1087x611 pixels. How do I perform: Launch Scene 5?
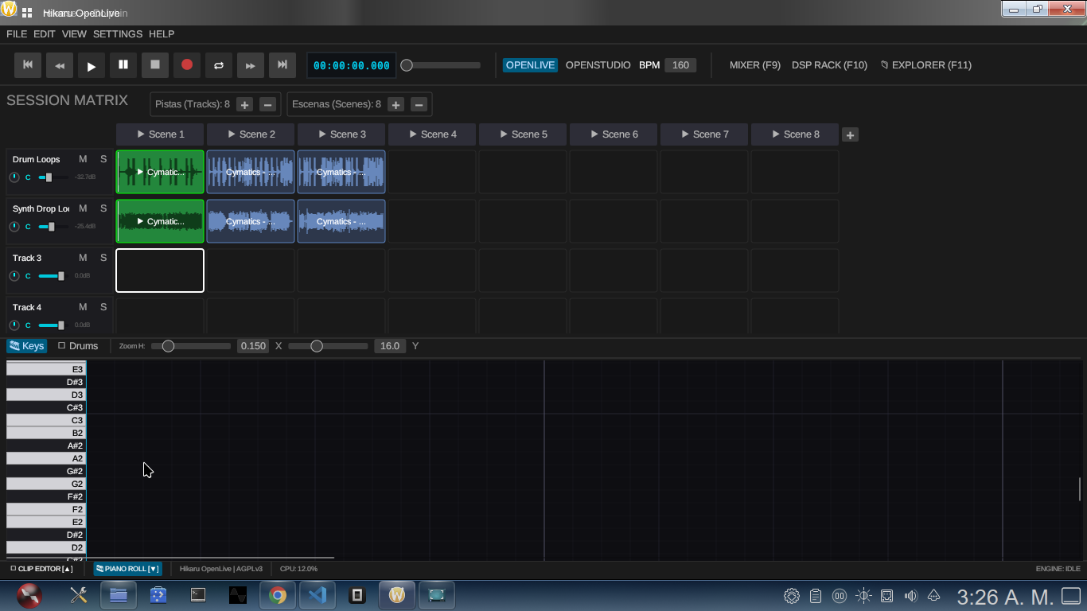point(523,134)
